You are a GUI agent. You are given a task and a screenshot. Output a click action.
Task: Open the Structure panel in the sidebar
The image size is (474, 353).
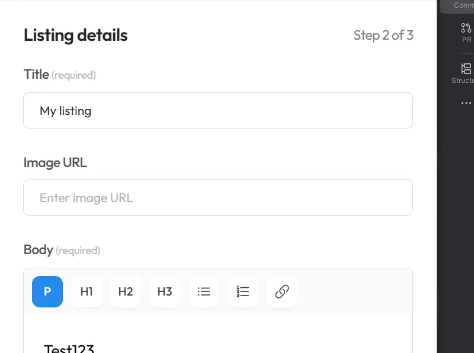465,73
